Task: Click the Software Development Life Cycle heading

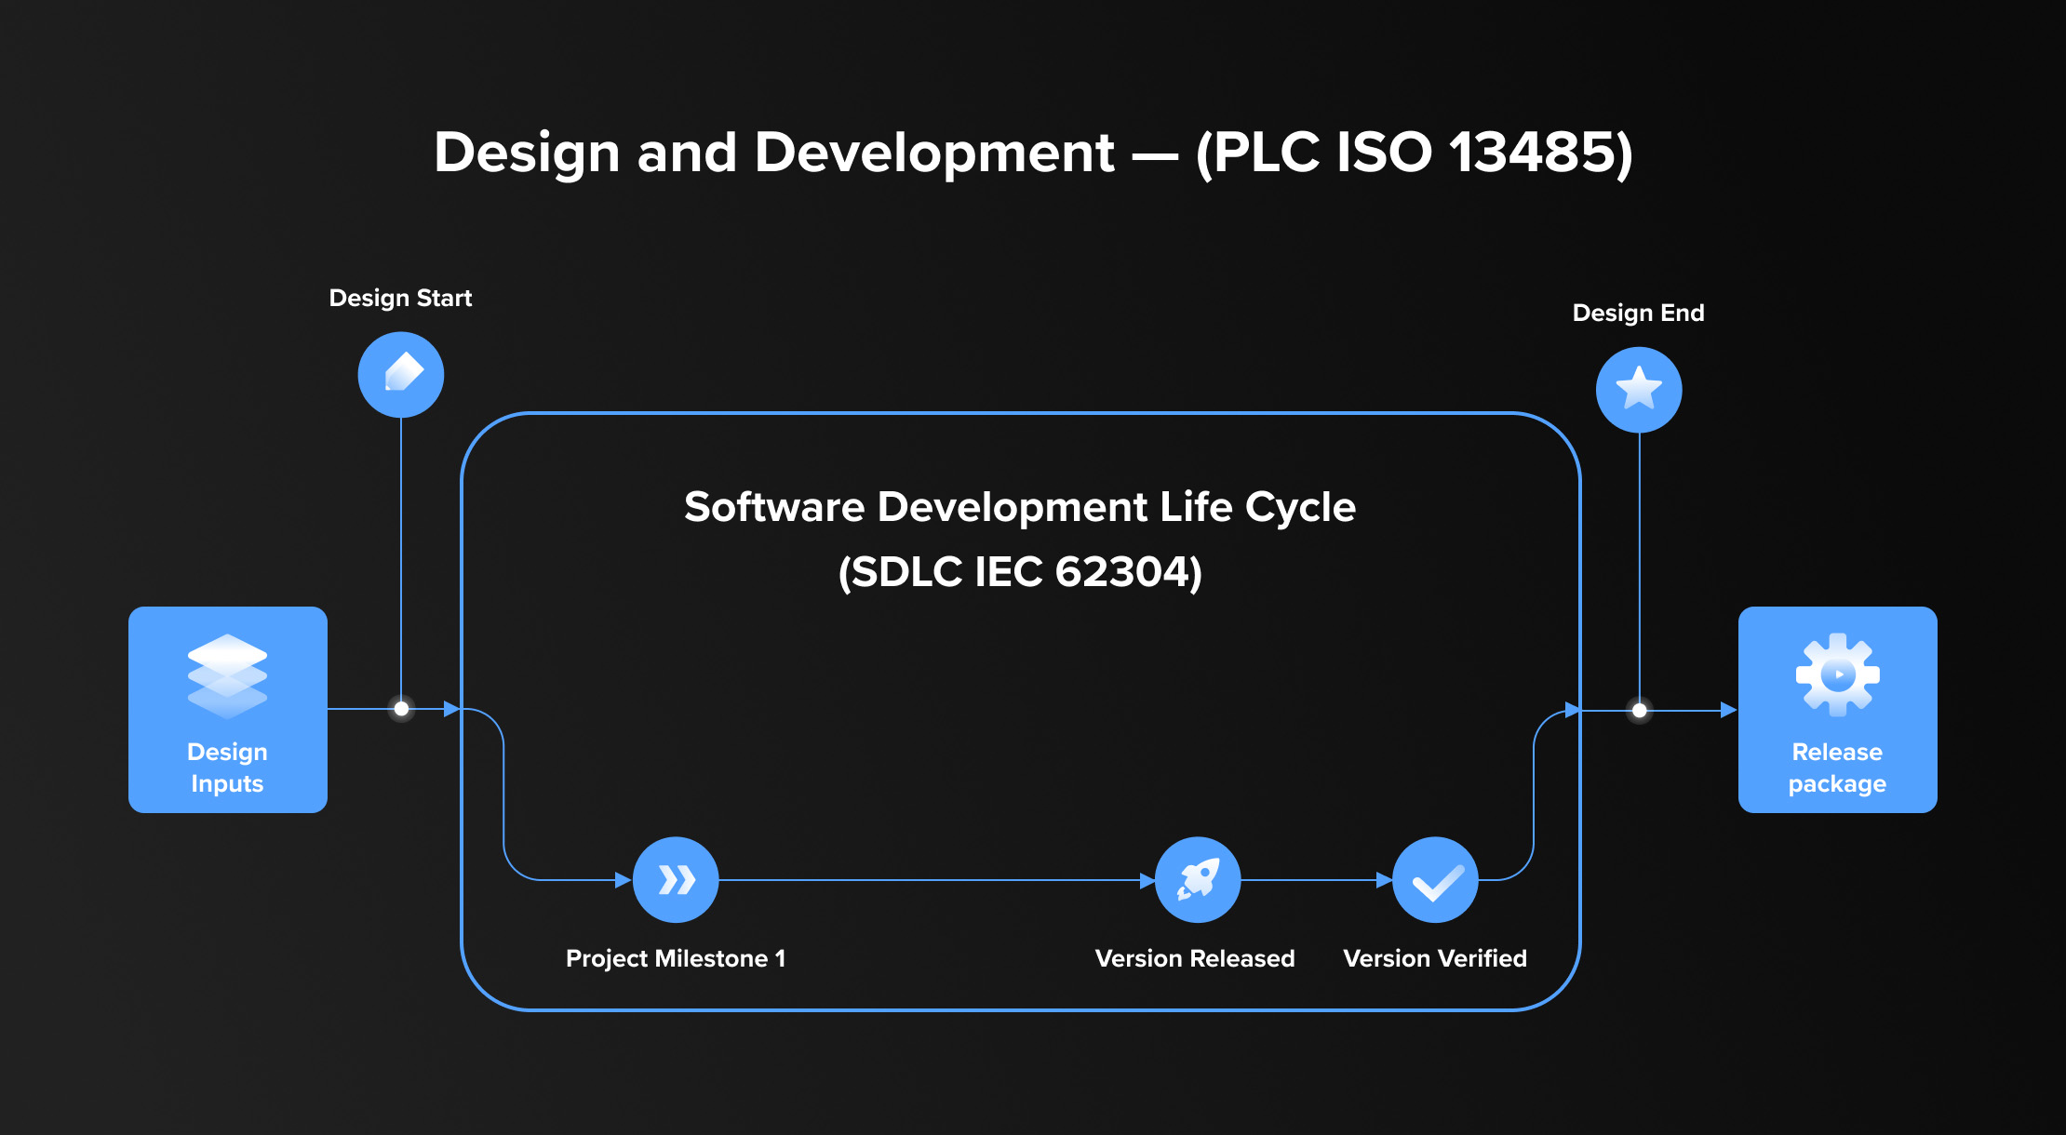Action: point(1020,508)
